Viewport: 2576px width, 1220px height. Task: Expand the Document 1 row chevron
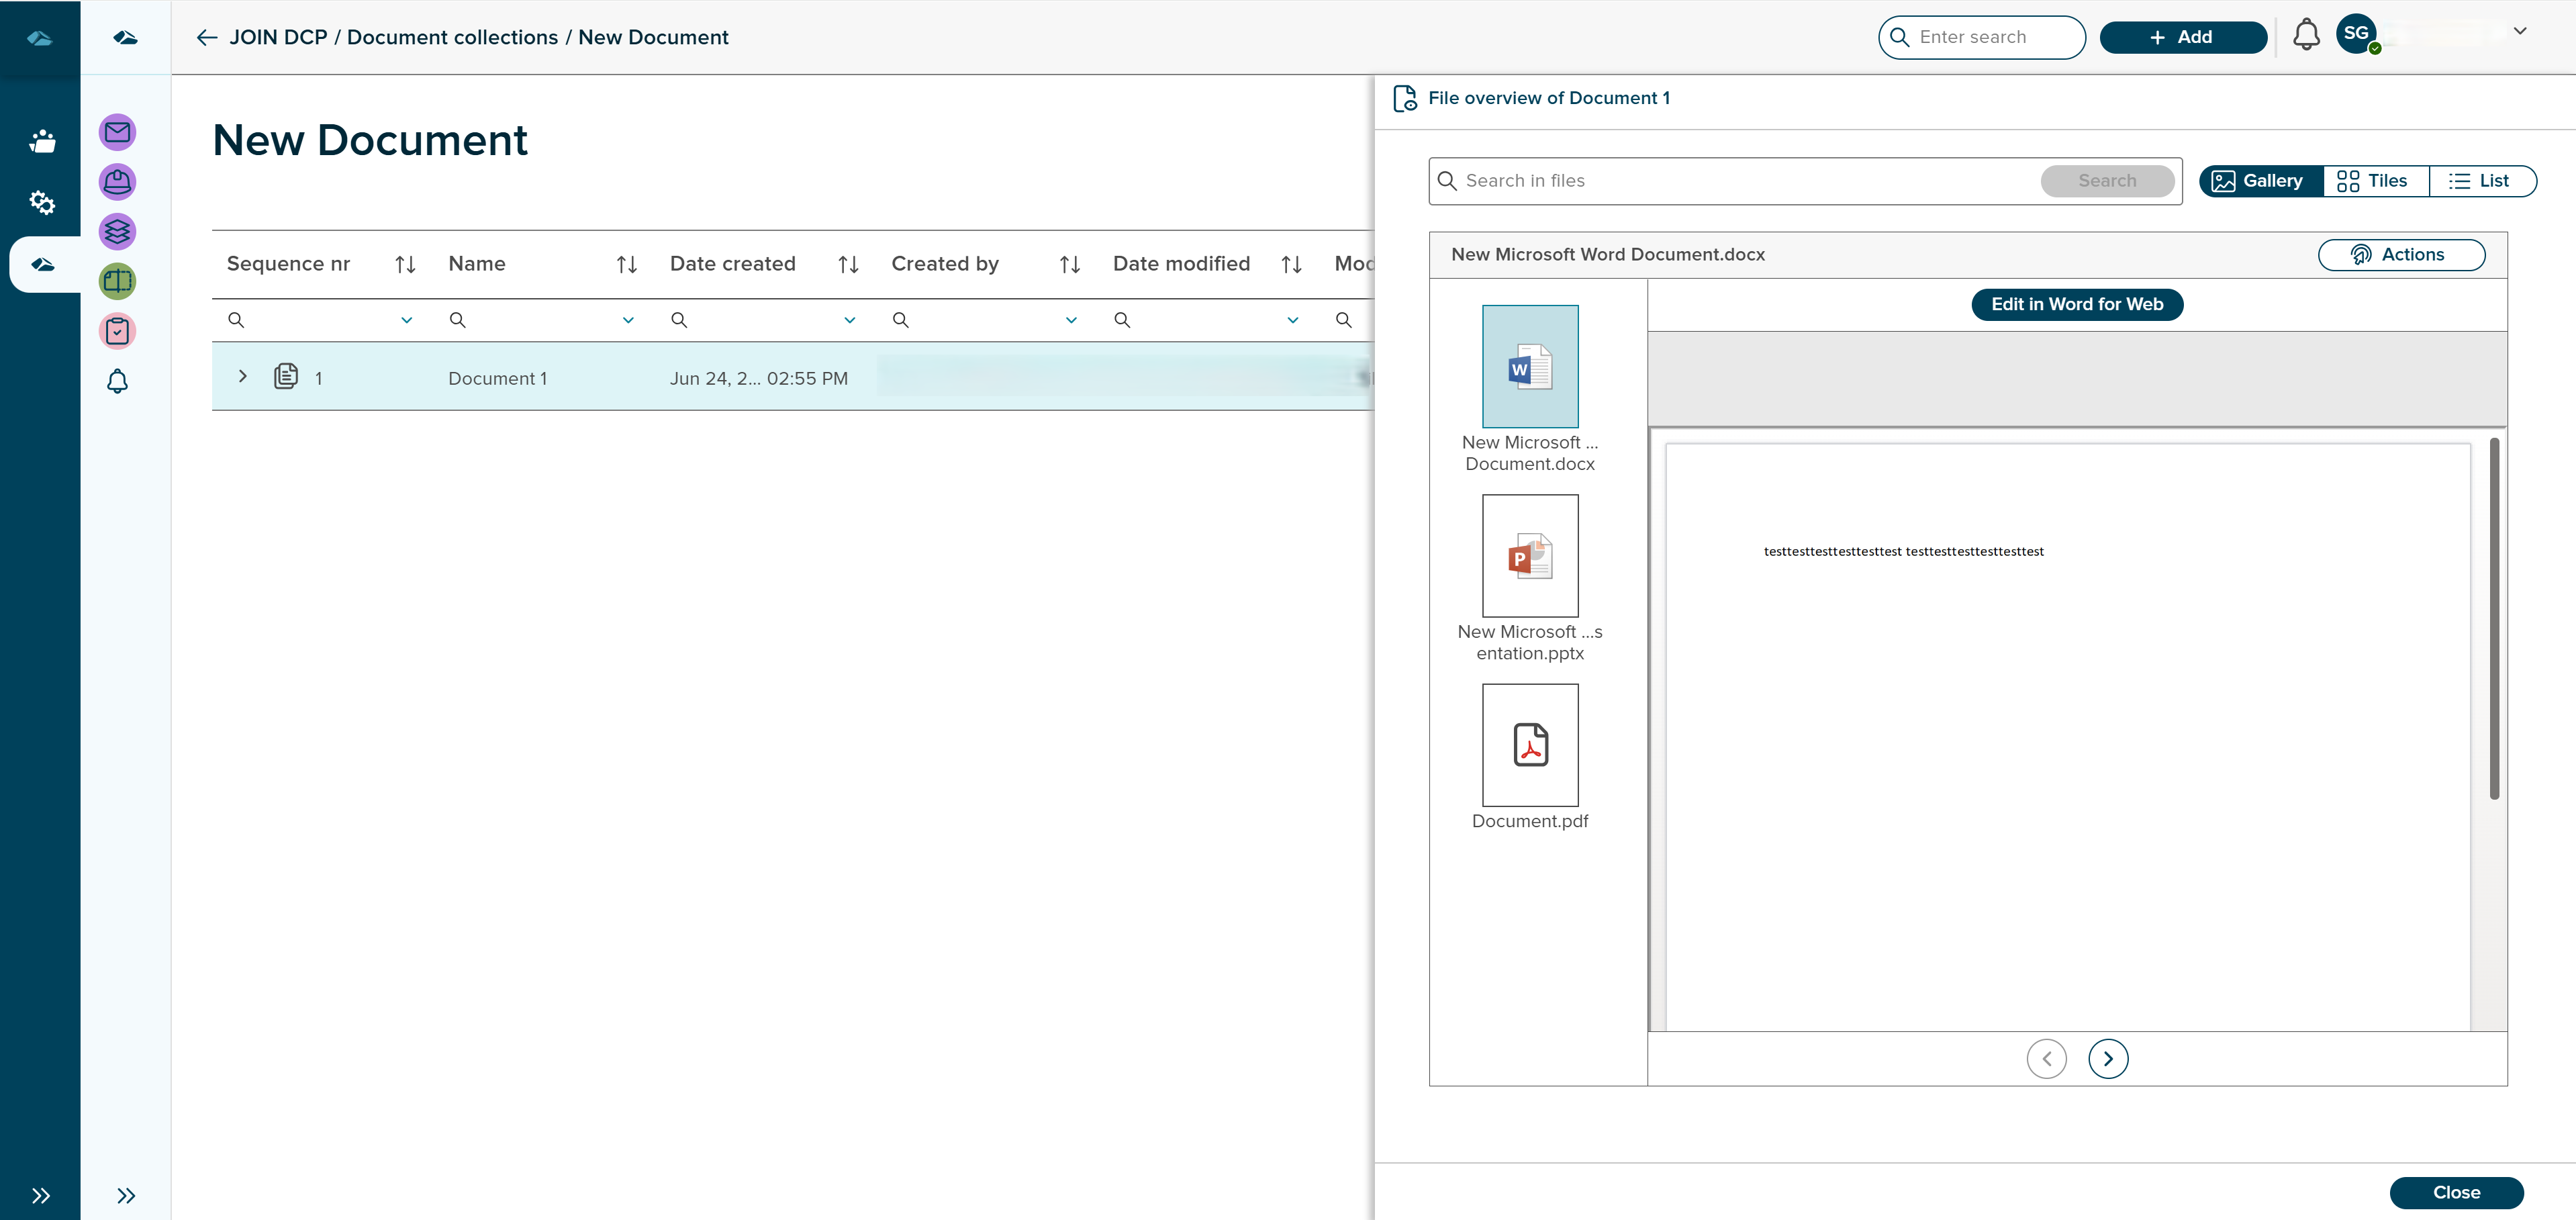pyautogui.click(x=242, y=377)
